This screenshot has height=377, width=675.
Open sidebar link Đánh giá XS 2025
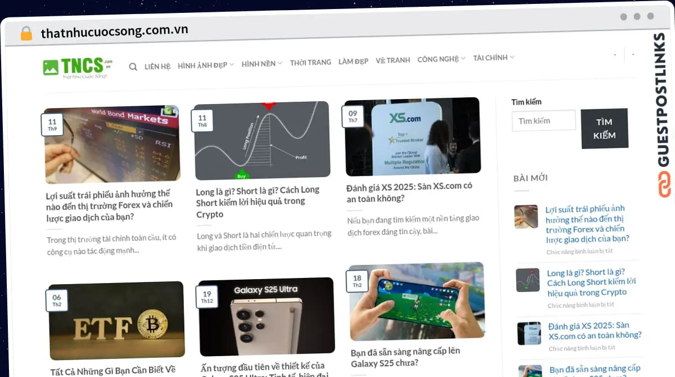pos(595,330)
